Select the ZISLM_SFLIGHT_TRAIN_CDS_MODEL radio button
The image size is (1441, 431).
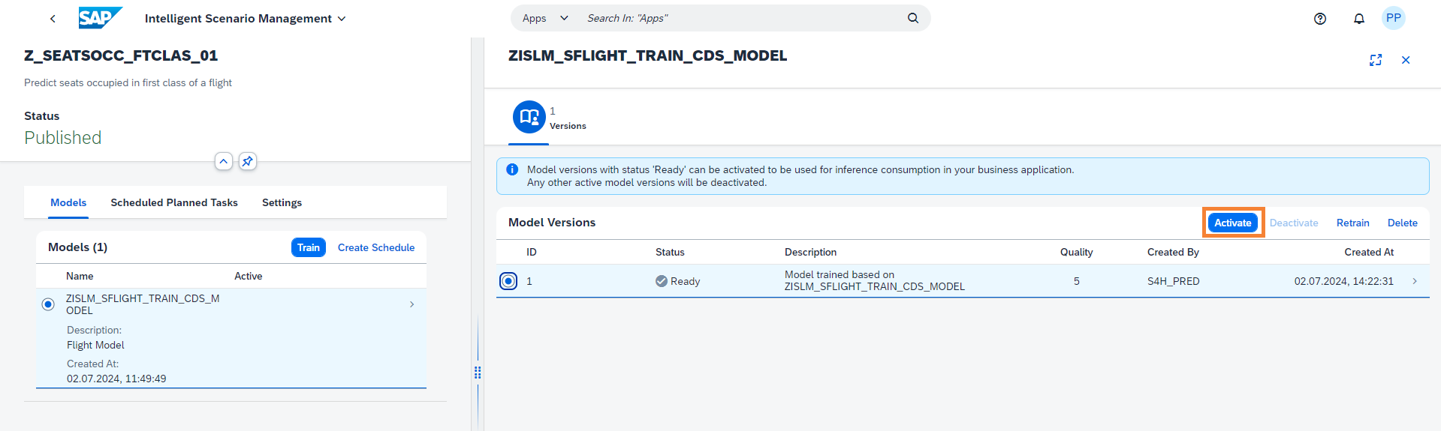48,304
